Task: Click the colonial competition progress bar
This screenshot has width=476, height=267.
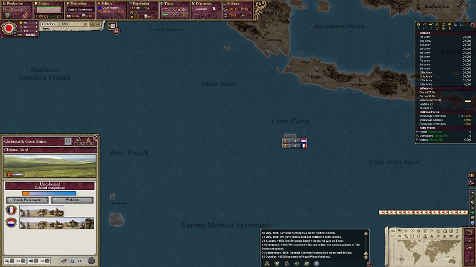Action: tap(49, 193)
